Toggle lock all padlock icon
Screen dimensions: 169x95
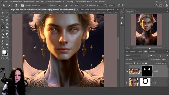(x=146, y=63)
